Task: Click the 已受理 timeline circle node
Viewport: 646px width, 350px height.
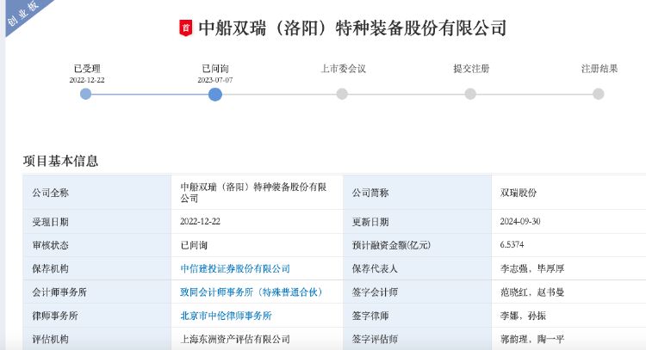Action: pyautogui.click(x=85, y=94)
